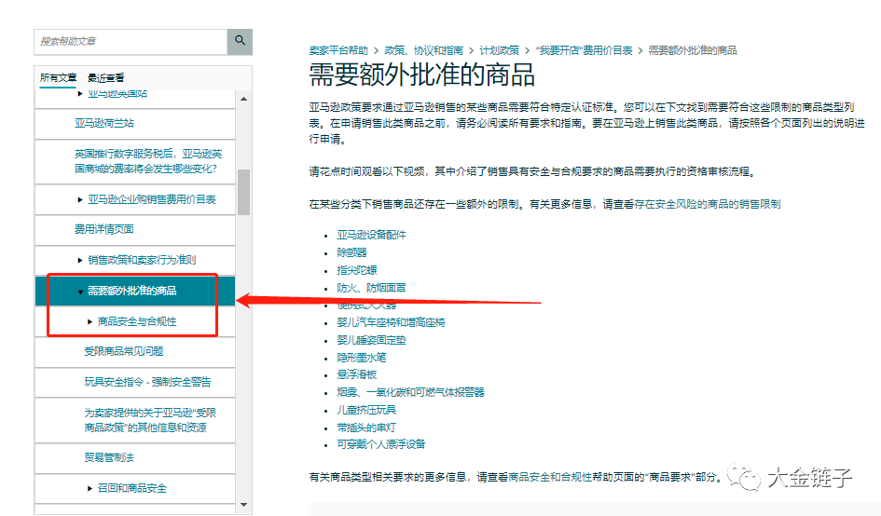
Task: Open 为卖家提供的关于亚马逊受限商品政策 item
Action: (150, 420)
